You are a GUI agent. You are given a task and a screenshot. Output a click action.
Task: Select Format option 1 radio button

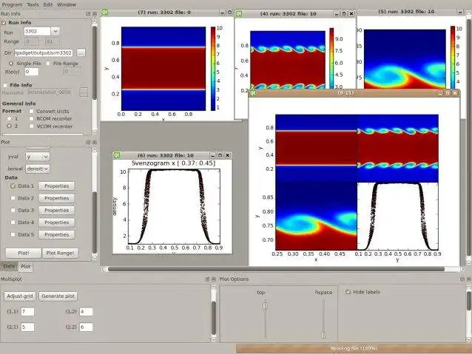(x=10, y=118)
